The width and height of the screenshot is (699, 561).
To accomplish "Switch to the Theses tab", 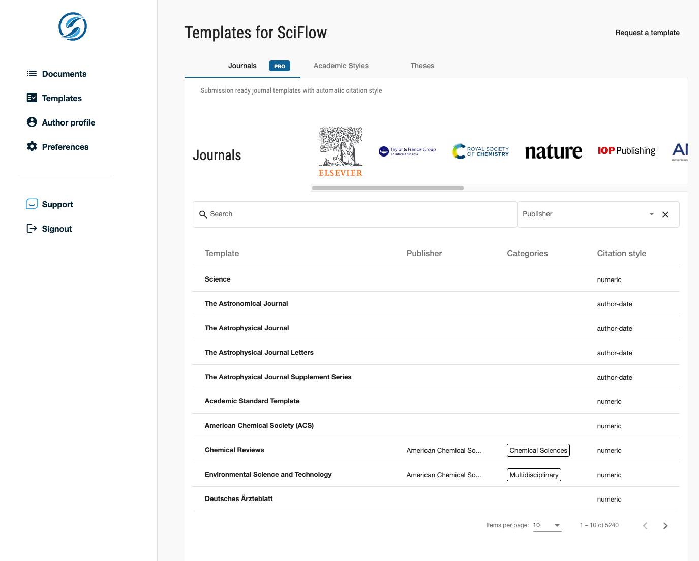I will (x=422, y=66).
